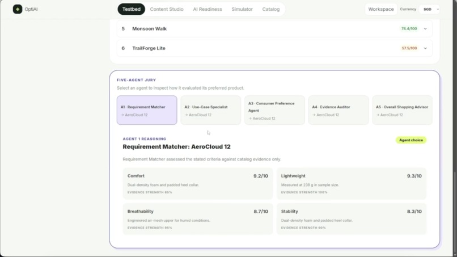457x257 pixels.
Task: Select the Monsoon Walk product name
Action: click(x=150, y=28)
